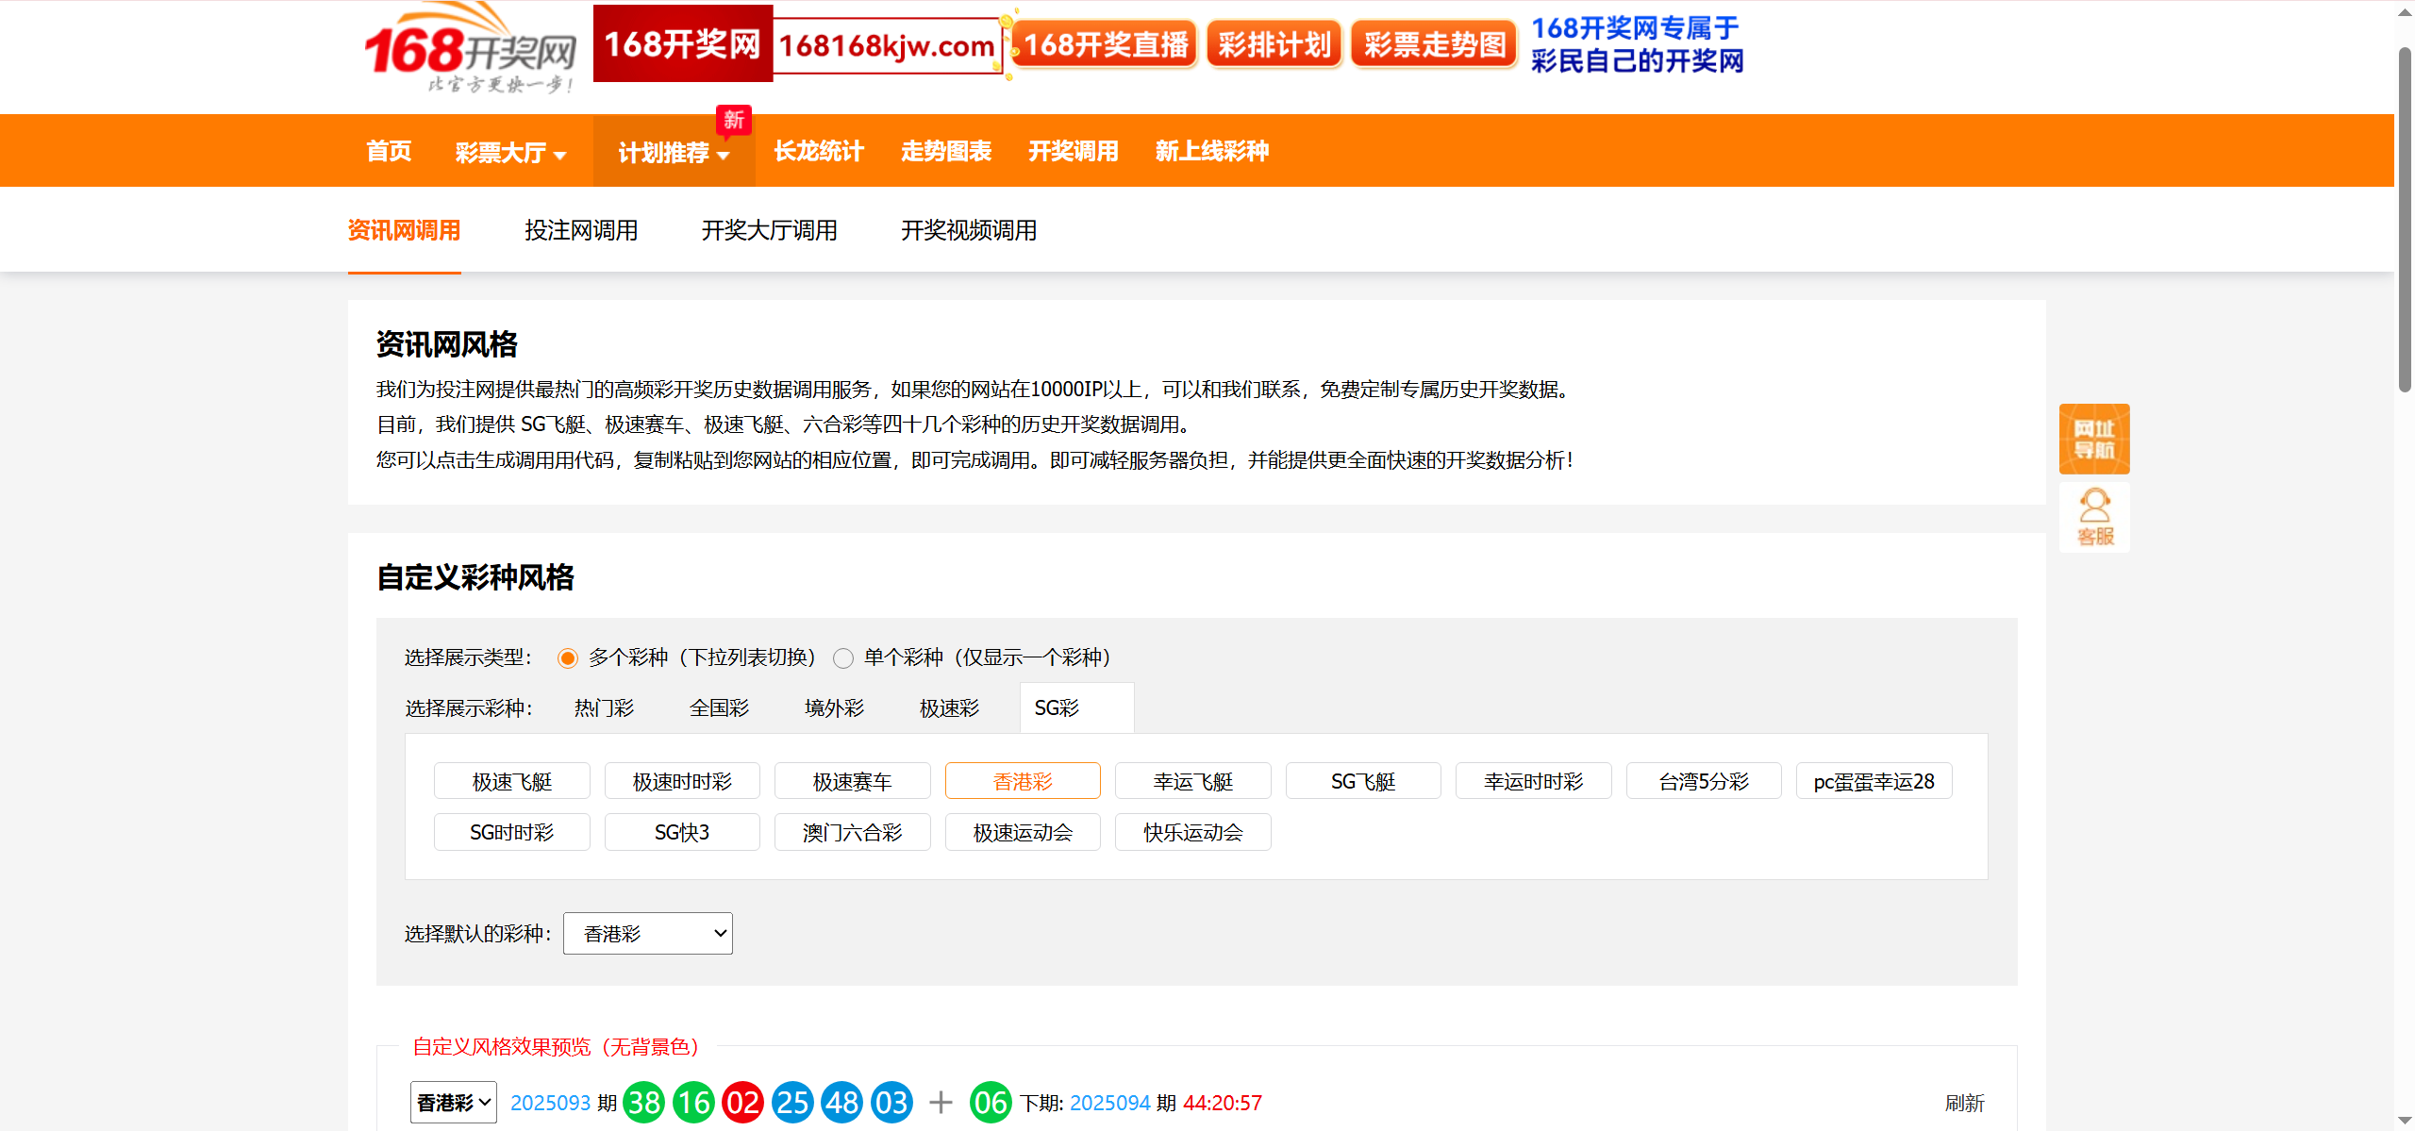Viewport: 2415px width, 1131px height.
Task: Open the 客服 customer service icon
Action: tap(2093, 518)
